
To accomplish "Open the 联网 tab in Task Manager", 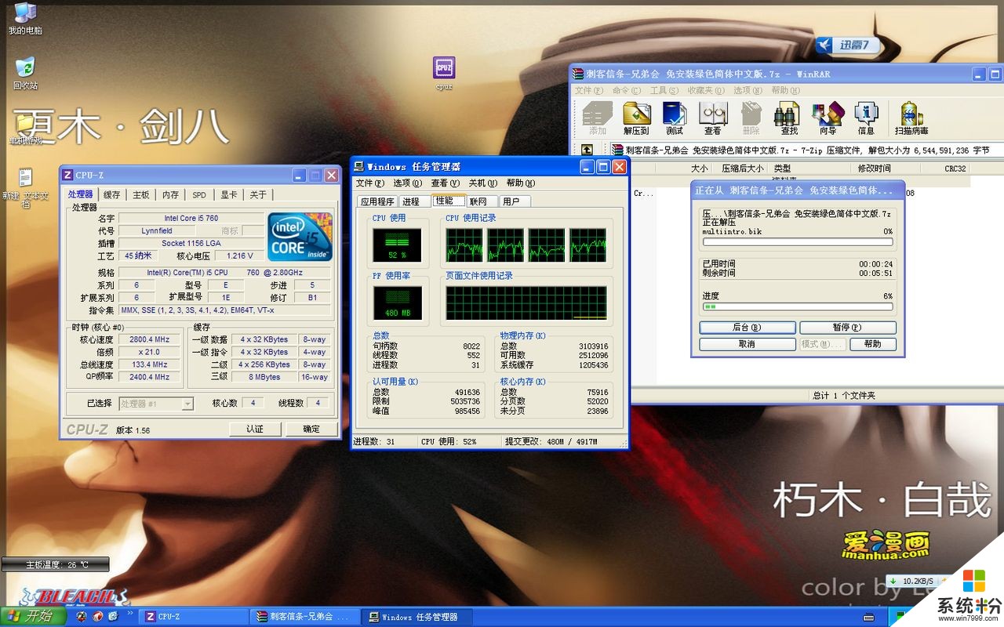I will click(x=480, y=201).
